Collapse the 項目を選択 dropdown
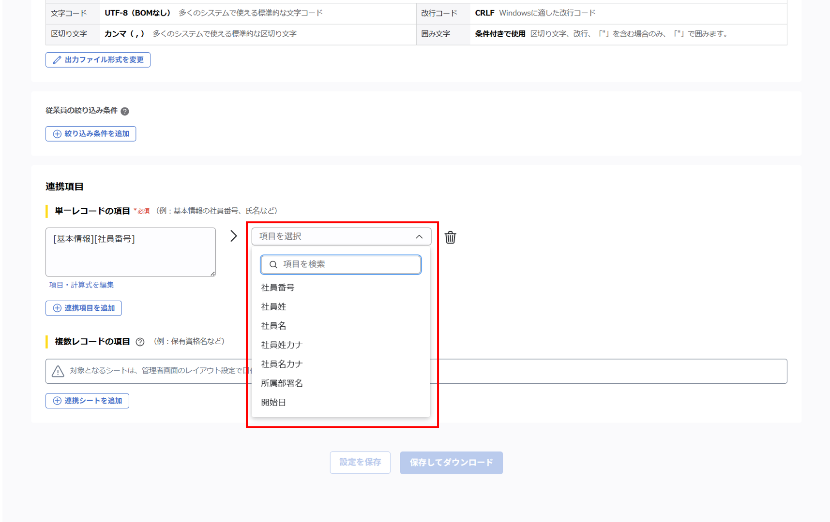The width and height of the screenshot is (830, 522). (x=419, y=237)
